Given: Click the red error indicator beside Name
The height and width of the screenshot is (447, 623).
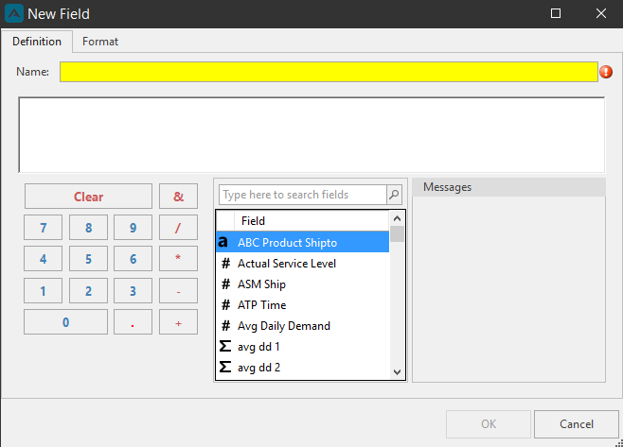Looking at the screenshot, I should click(606, 72).
